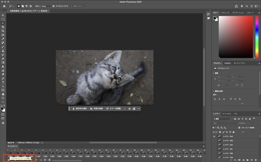Toggle the アンチエイリアス checkbox
This screenshot has width=261, height=162.
[x=54, y=6]
